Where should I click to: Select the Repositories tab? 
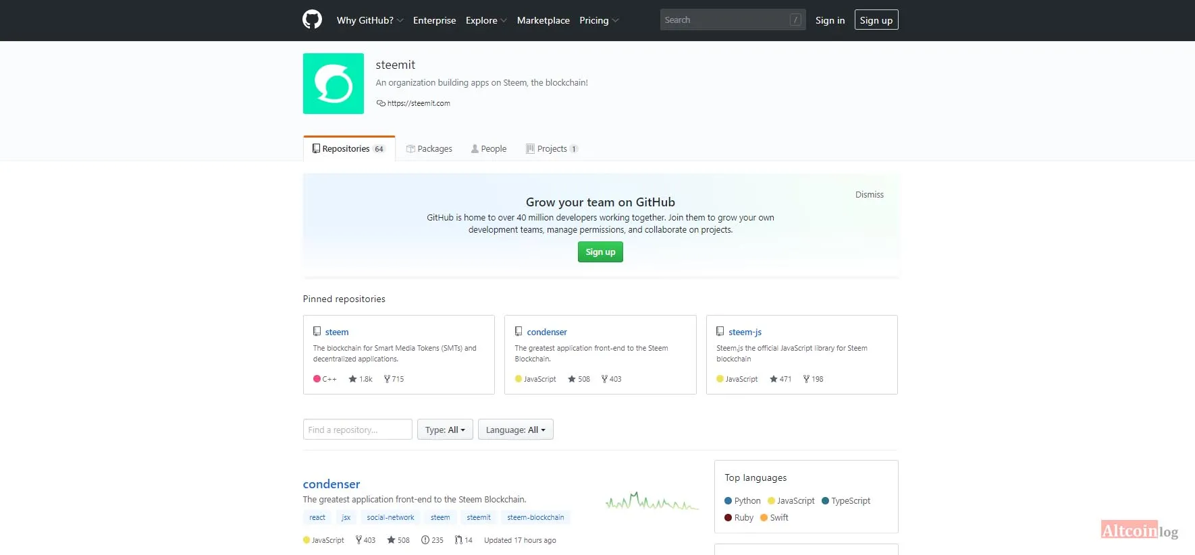[x=349, y=148]
